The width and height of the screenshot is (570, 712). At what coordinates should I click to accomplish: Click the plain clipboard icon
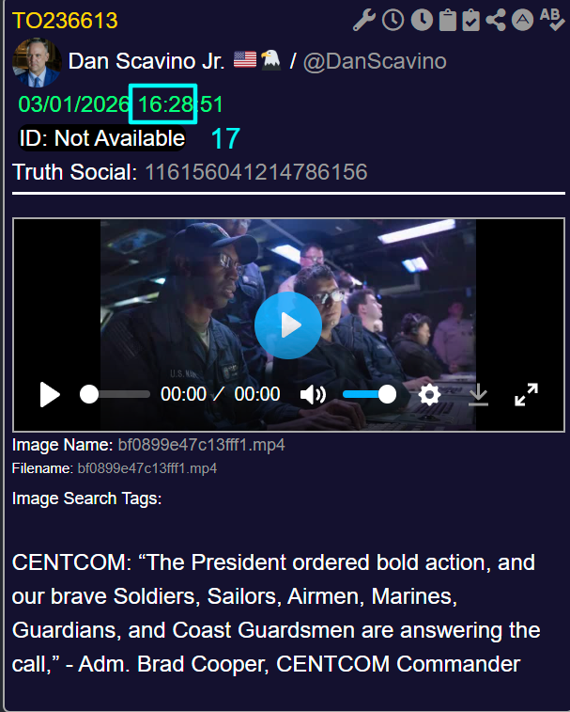tap(448, 21)
